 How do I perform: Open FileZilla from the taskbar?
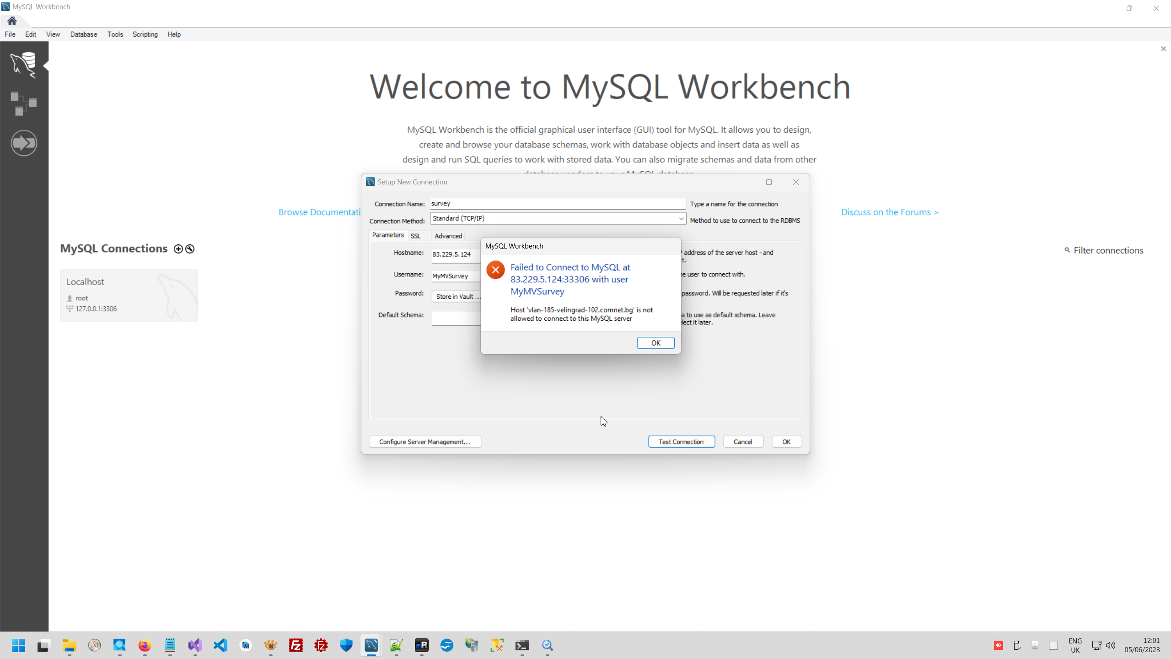tap(296, 645)
